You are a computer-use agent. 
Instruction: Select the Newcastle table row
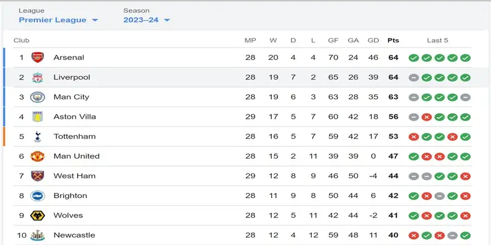242,235
